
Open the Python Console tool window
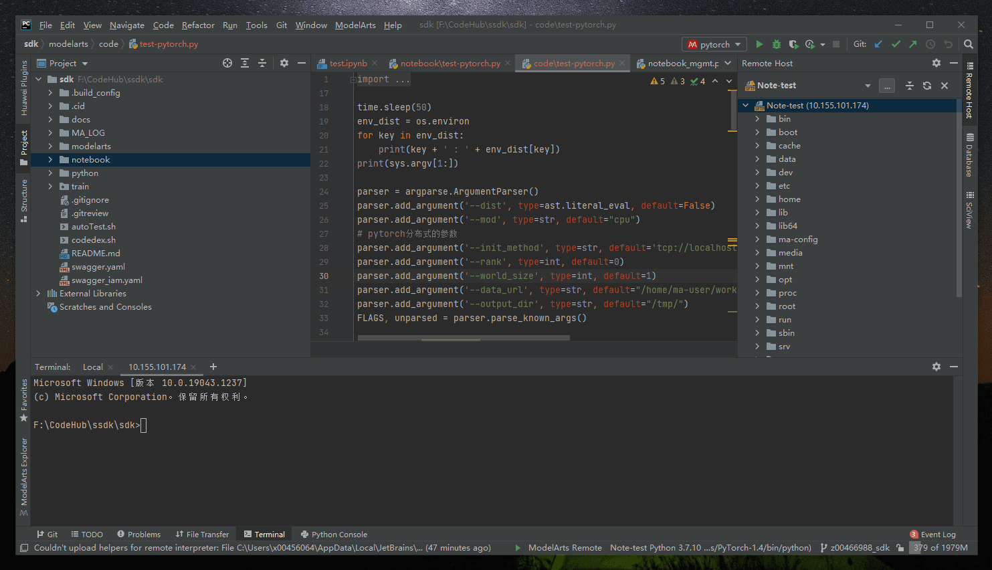pos(334,535)
